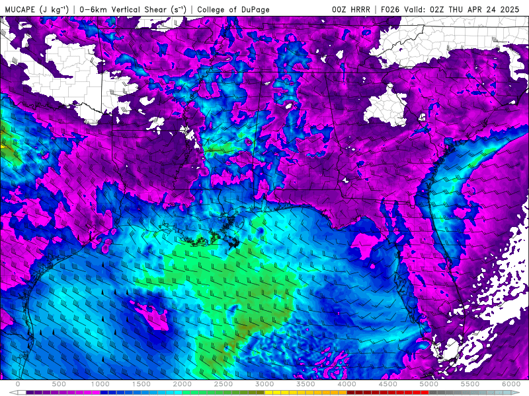
Task: Select the first dark red swatch below 4000
Action: (351, 393)
